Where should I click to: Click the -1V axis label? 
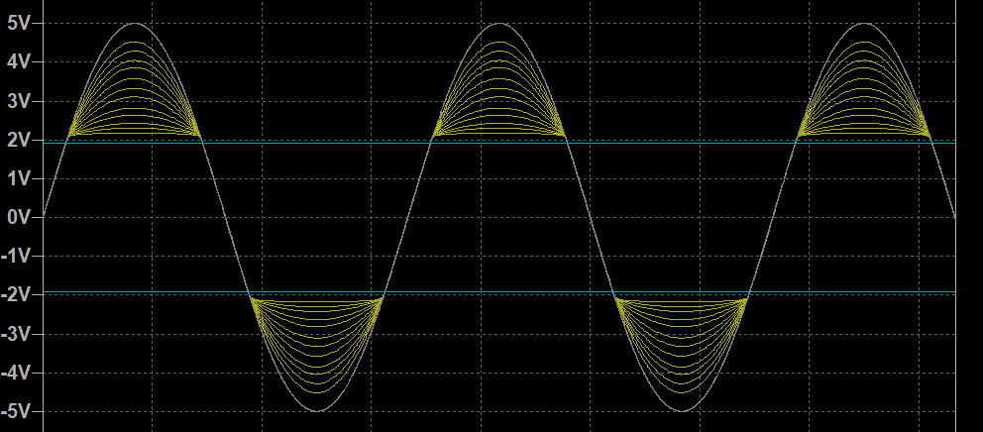16,257
